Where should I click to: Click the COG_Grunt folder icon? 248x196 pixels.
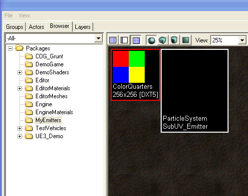[x=29, y=56]
